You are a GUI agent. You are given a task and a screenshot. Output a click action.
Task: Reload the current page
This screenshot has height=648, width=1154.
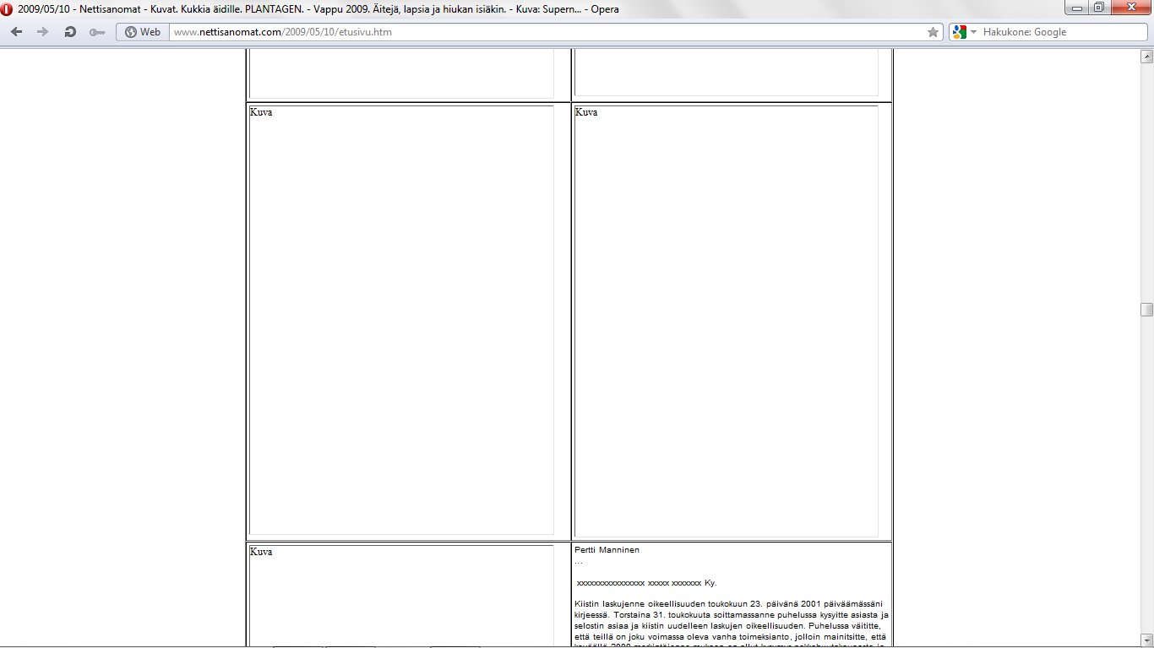[x=70, y=32]
